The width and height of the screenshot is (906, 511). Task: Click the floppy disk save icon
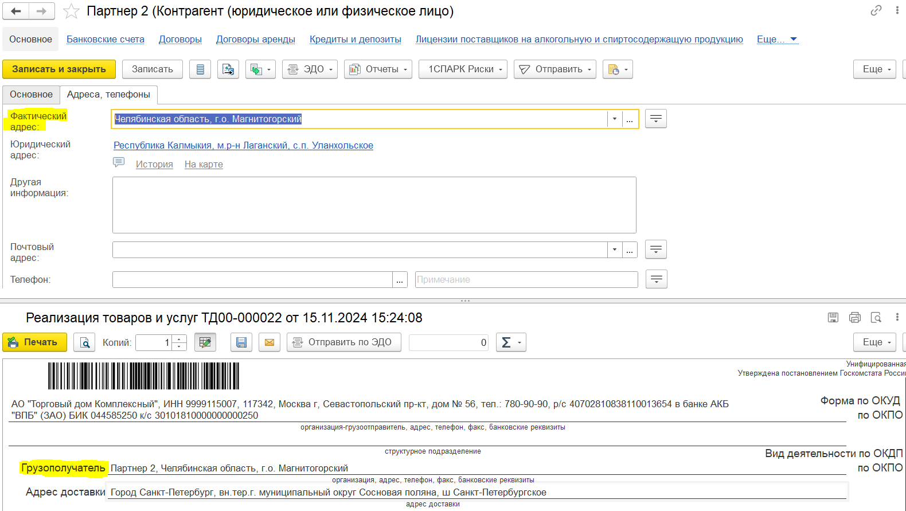tap(241, 342)
